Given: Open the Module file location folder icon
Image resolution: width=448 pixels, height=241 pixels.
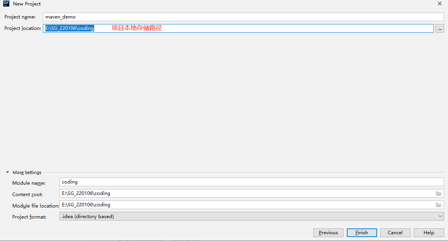Looking at the screenshot, I should coord(439,205).
